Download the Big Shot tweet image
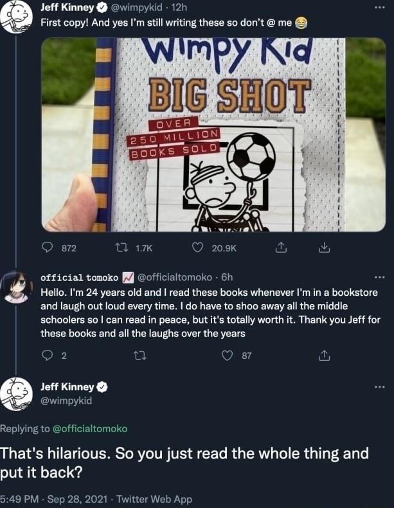394x508 pixels. click(x=325, y=248)
